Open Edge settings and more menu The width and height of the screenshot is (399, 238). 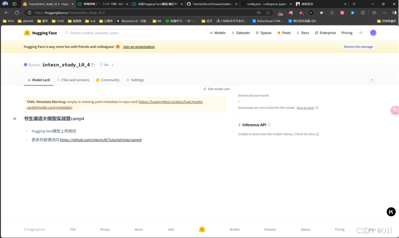pyautogui.click(x=384, y=12)
